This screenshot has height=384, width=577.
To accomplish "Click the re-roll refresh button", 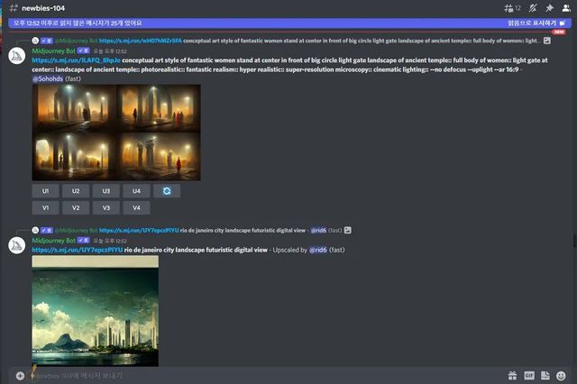I will [x=166, y=191].
